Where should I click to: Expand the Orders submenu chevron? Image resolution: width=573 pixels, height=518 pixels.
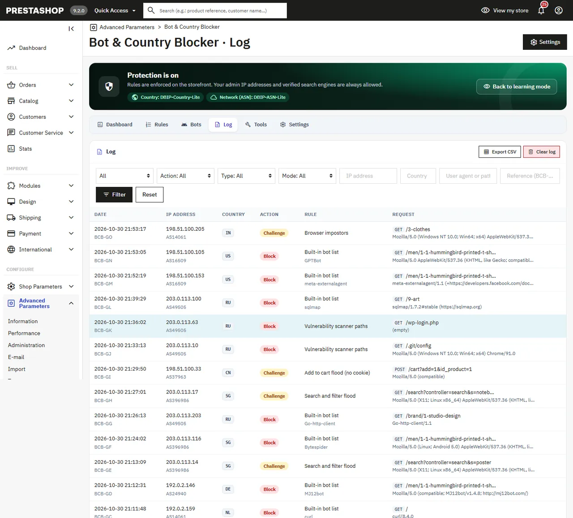click(x=71, y=85)
